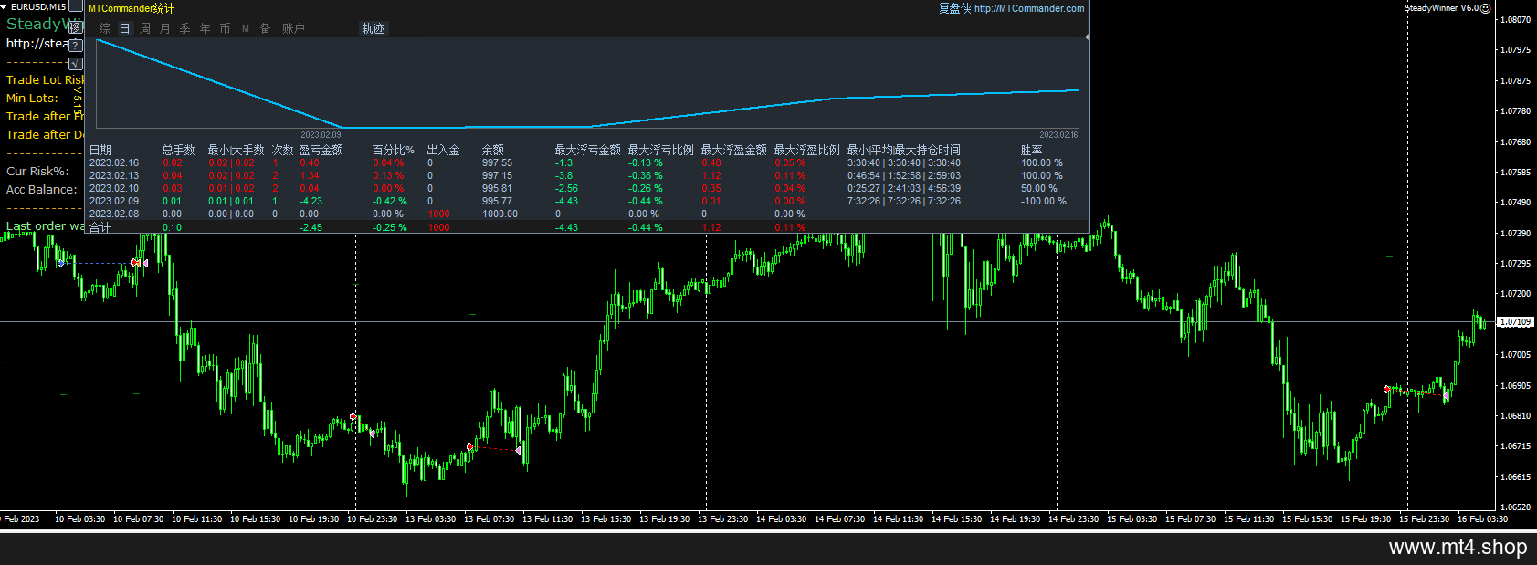
Task: Click the red trade marker at 10 Feb 23:30
Action: (x=353, y=416)
